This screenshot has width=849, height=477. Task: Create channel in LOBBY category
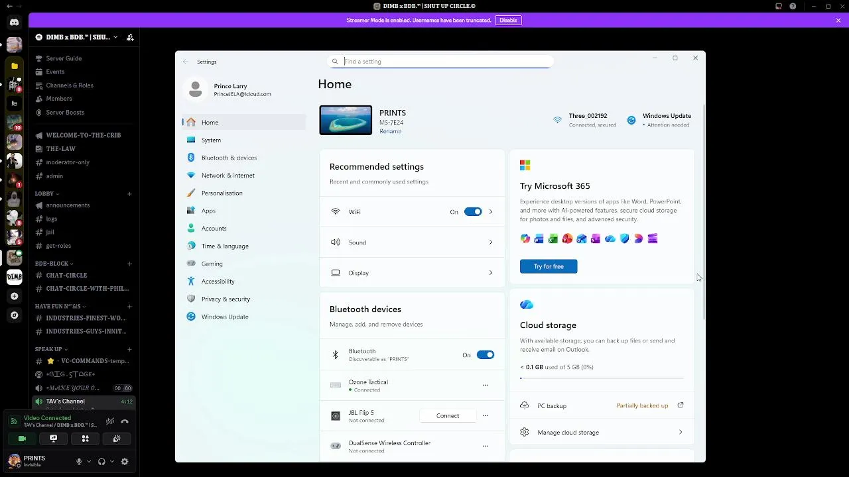click(129, 194)
